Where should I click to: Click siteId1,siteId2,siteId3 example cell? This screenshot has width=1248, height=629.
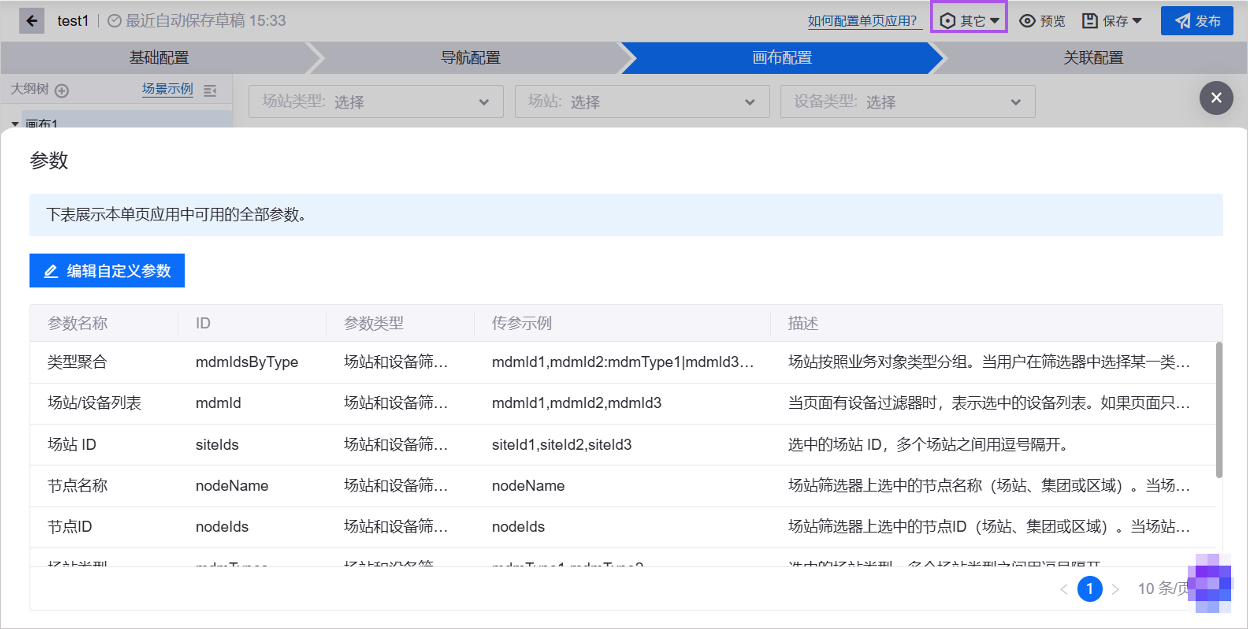coord(561,444)
